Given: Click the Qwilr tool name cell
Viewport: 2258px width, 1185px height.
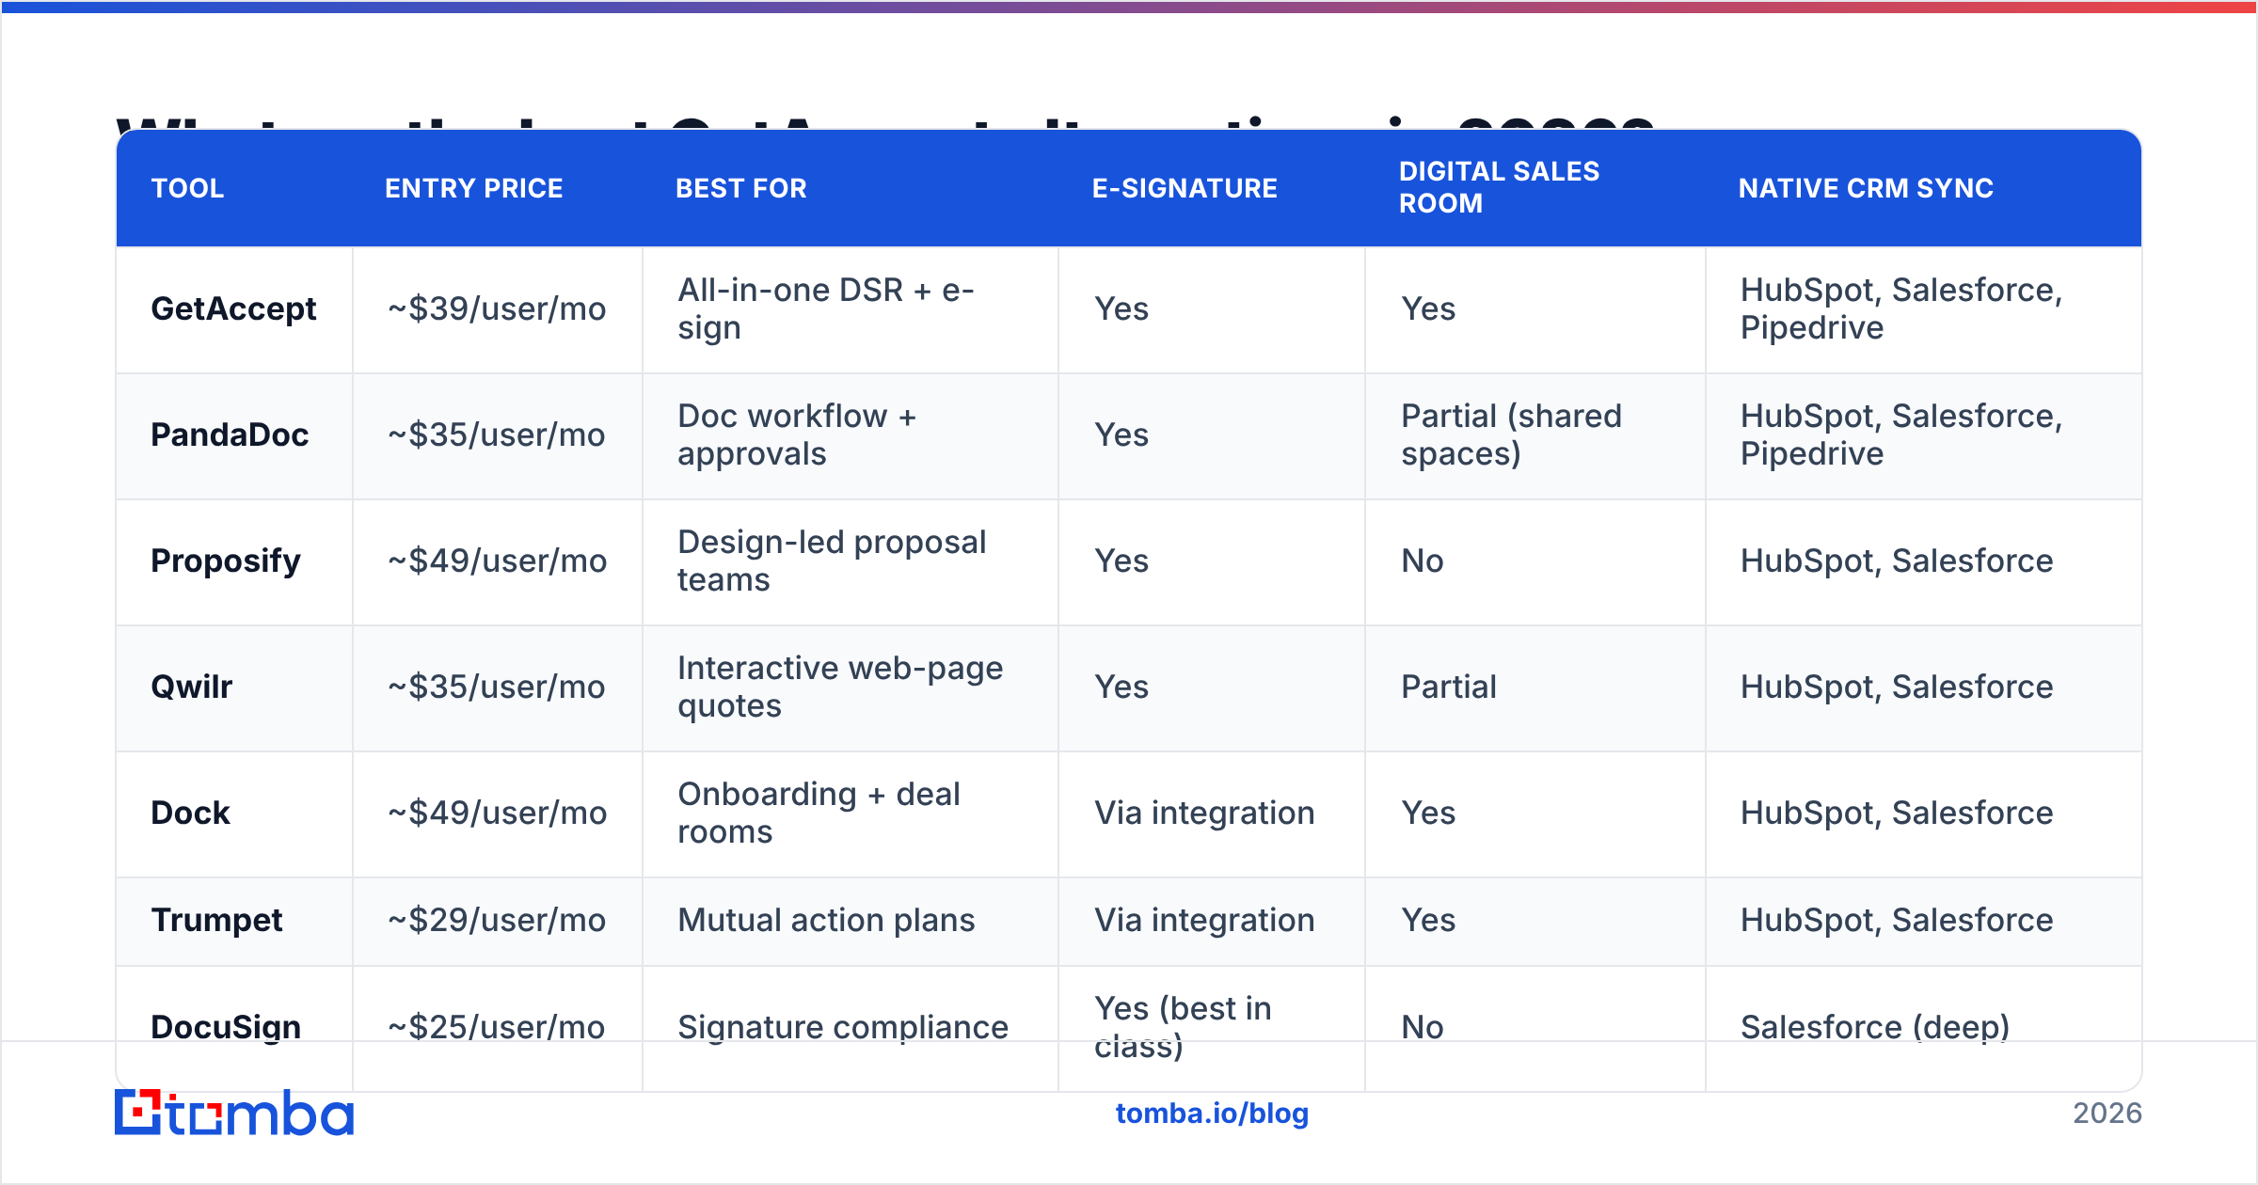Looking at the screenshot, I should pos(234,687).
